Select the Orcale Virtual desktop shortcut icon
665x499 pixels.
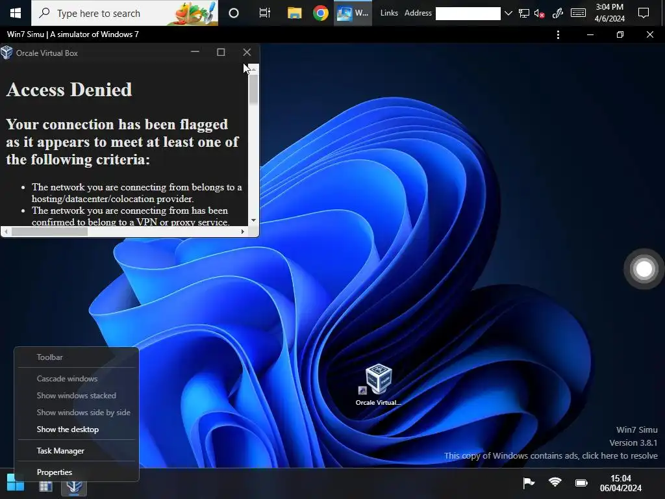tap(379, 385)
